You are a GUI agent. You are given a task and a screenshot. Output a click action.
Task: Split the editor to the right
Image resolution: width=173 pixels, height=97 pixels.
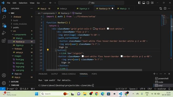coord(165,8)
